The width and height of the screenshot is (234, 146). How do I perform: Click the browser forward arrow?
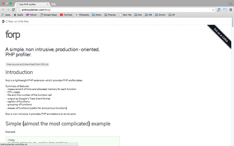click(8, 10)
